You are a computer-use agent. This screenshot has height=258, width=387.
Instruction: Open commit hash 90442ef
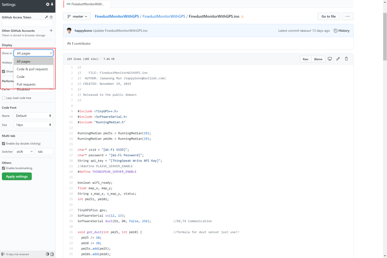click(x=305, y=31)
